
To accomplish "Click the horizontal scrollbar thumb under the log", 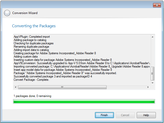I will pyautogui.click(x=62, y=87).
